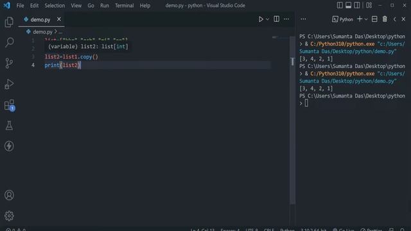Open the Run and Debug view
The height and width of the screenshot is (231, 411).
9,84
